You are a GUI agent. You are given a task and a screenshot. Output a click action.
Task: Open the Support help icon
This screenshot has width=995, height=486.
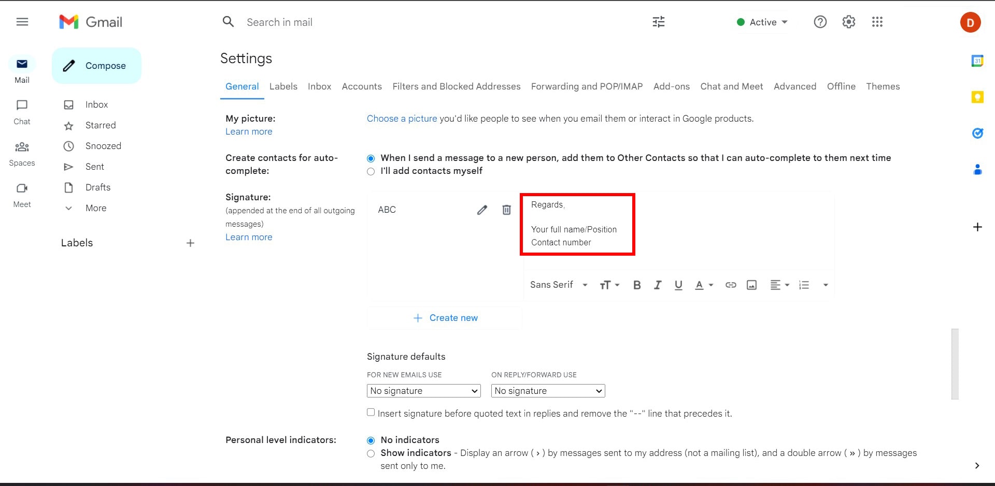pyautogui.click(x=820, y=22)
